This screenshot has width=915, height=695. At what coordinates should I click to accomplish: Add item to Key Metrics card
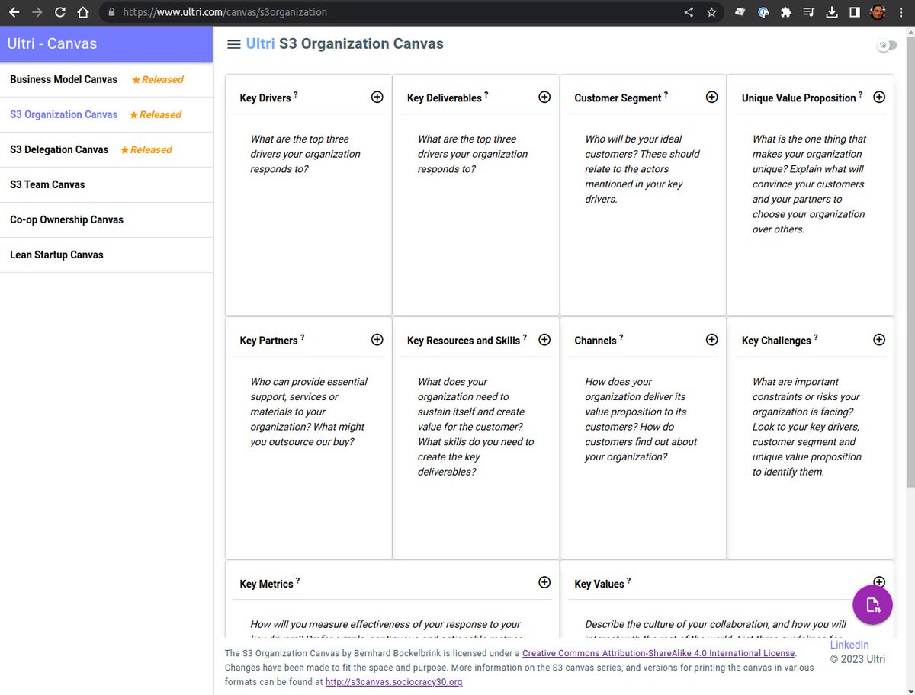point(544,582)
